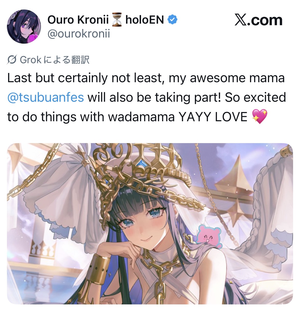Click the X.com logo
Image resolution: width=300 pixels, height=317 pixels.
(258, 20)
